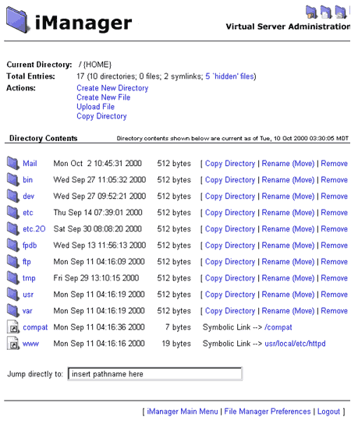Click the folder icon with a document

click(326, 12)
